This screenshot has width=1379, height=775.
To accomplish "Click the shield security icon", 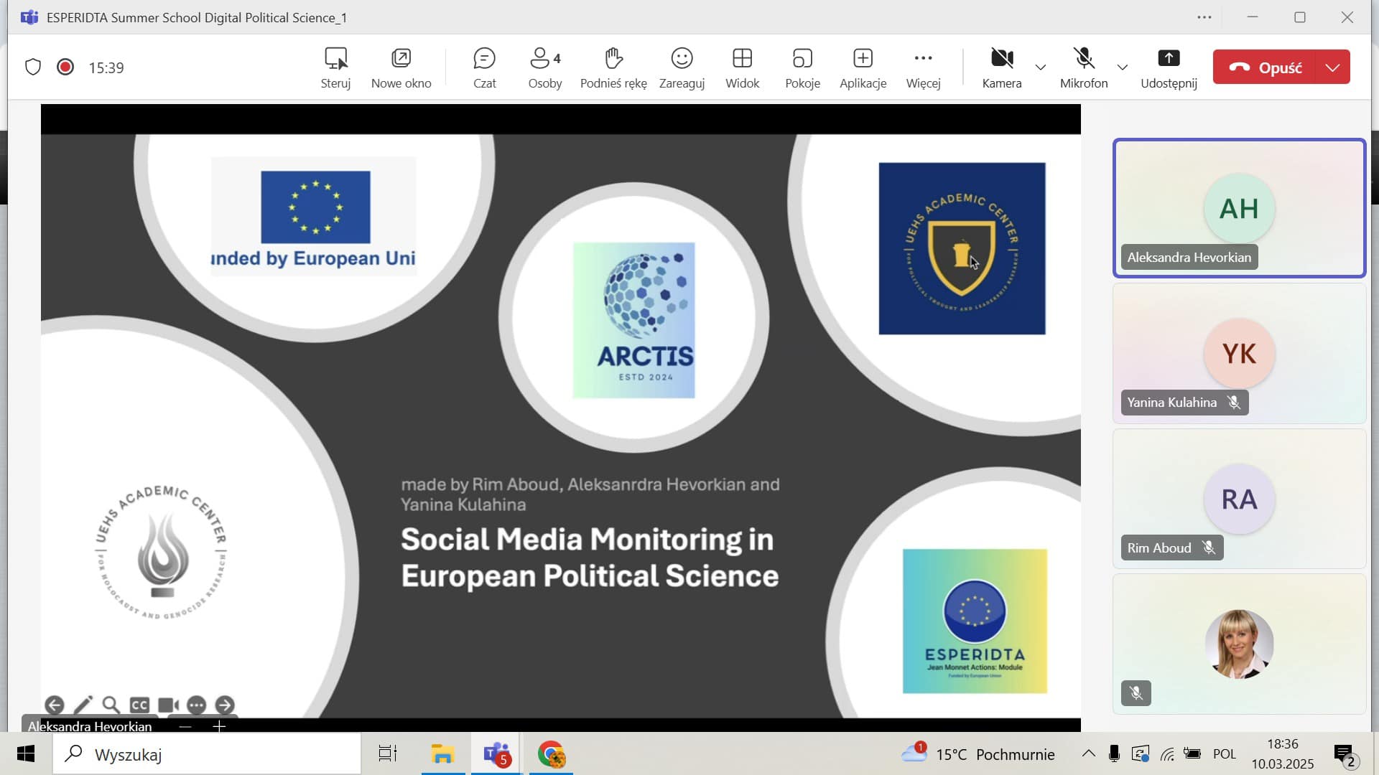I will point(33,67).
